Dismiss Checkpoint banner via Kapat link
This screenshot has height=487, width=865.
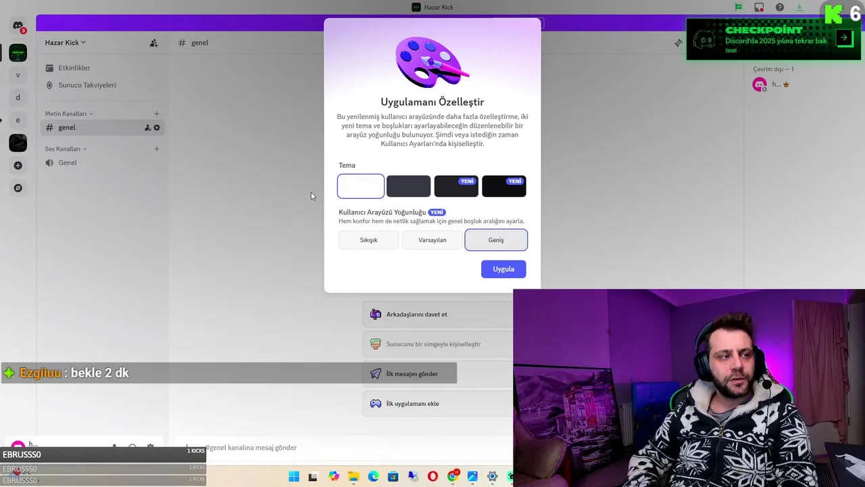(x=731, y=50)
